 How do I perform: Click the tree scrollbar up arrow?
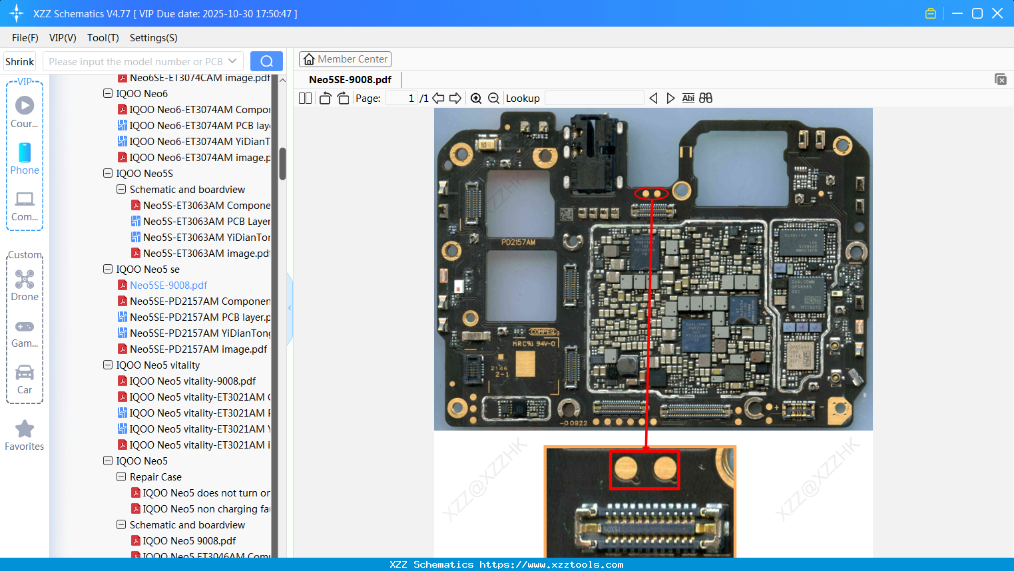tap(282, 80)
